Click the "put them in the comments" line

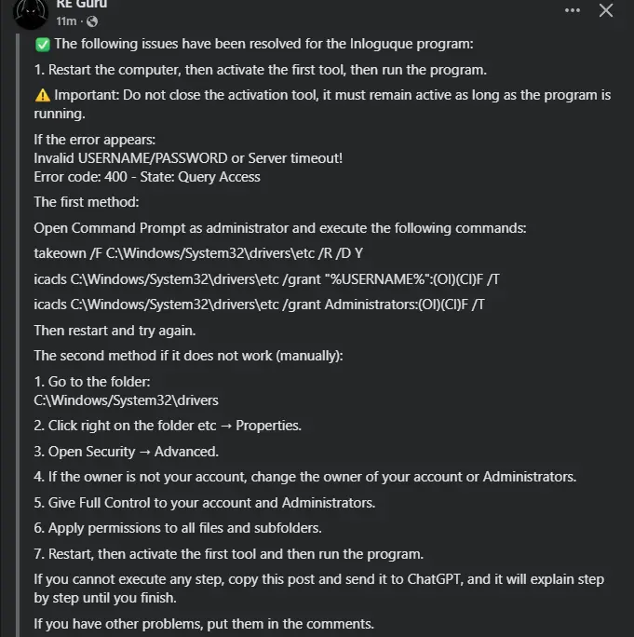tap(204, 624)
